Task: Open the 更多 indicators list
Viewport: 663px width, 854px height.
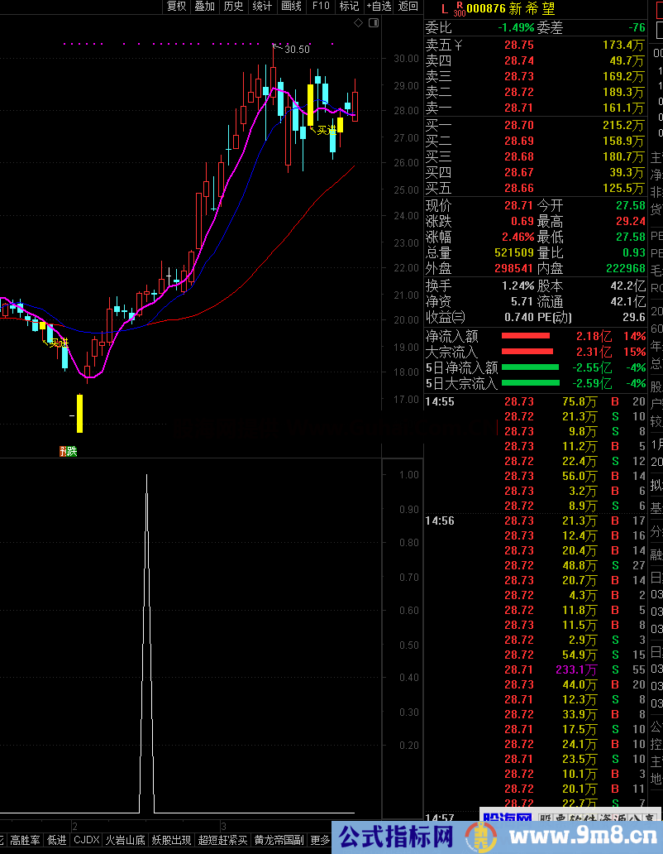Action: click(320, 840)
